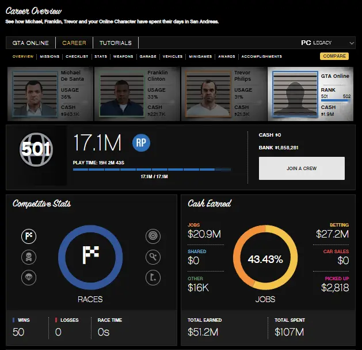Click the Wins count of 50
362x350 pixels.
tap(18, 332)
